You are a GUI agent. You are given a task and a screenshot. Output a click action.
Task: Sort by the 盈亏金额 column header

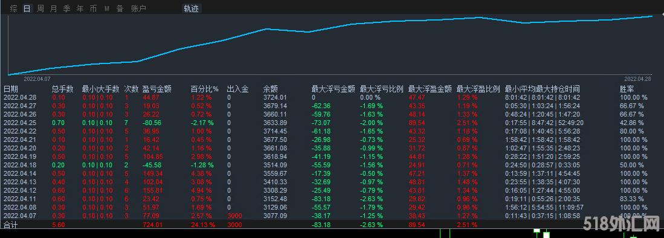[157, 89]
